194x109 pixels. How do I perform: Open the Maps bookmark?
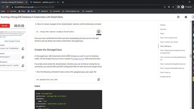[x=22, y=11]
